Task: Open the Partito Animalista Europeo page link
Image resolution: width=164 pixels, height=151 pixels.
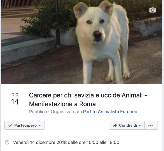Action: (110, 112)
